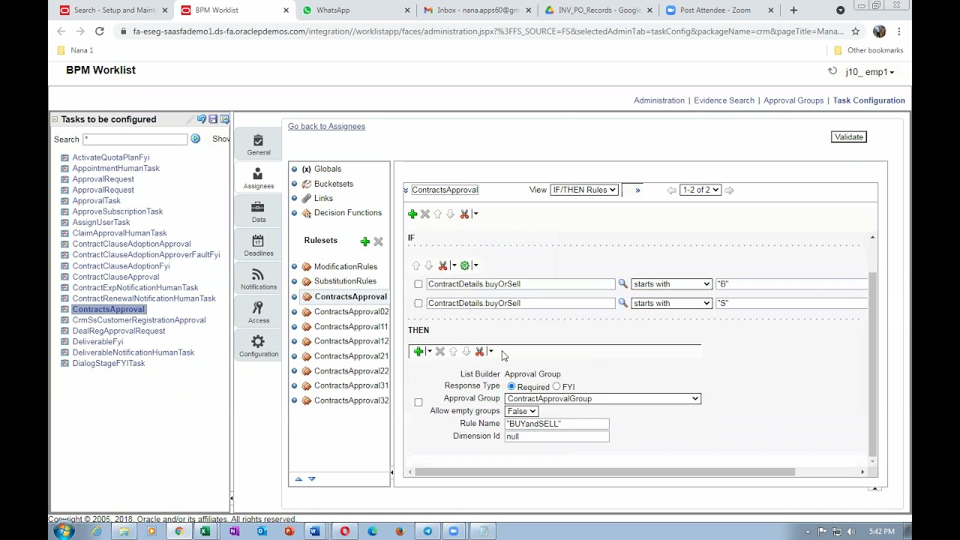Viewport: 960px width, 540px height.
Task: Delete ruleset with the gray X icon
Action: [x=378, y=241]
